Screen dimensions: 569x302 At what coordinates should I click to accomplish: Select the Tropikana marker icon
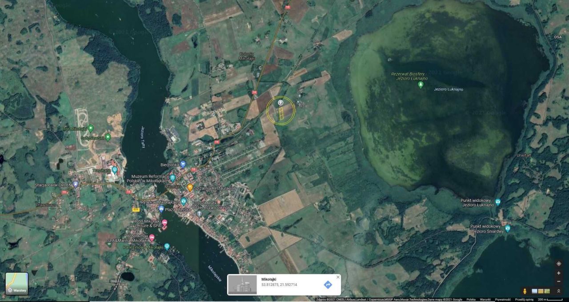(x=115, y=170)
